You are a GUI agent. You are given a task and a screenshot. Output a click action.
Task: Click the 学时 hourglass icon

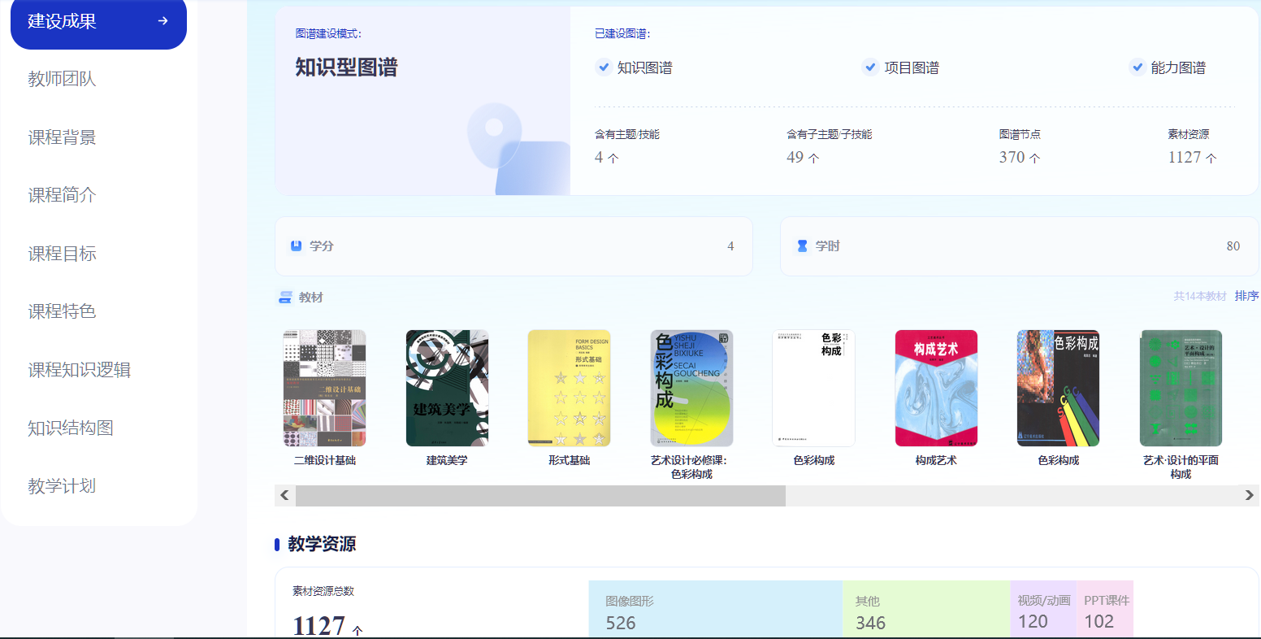click(x=802, y=246)
